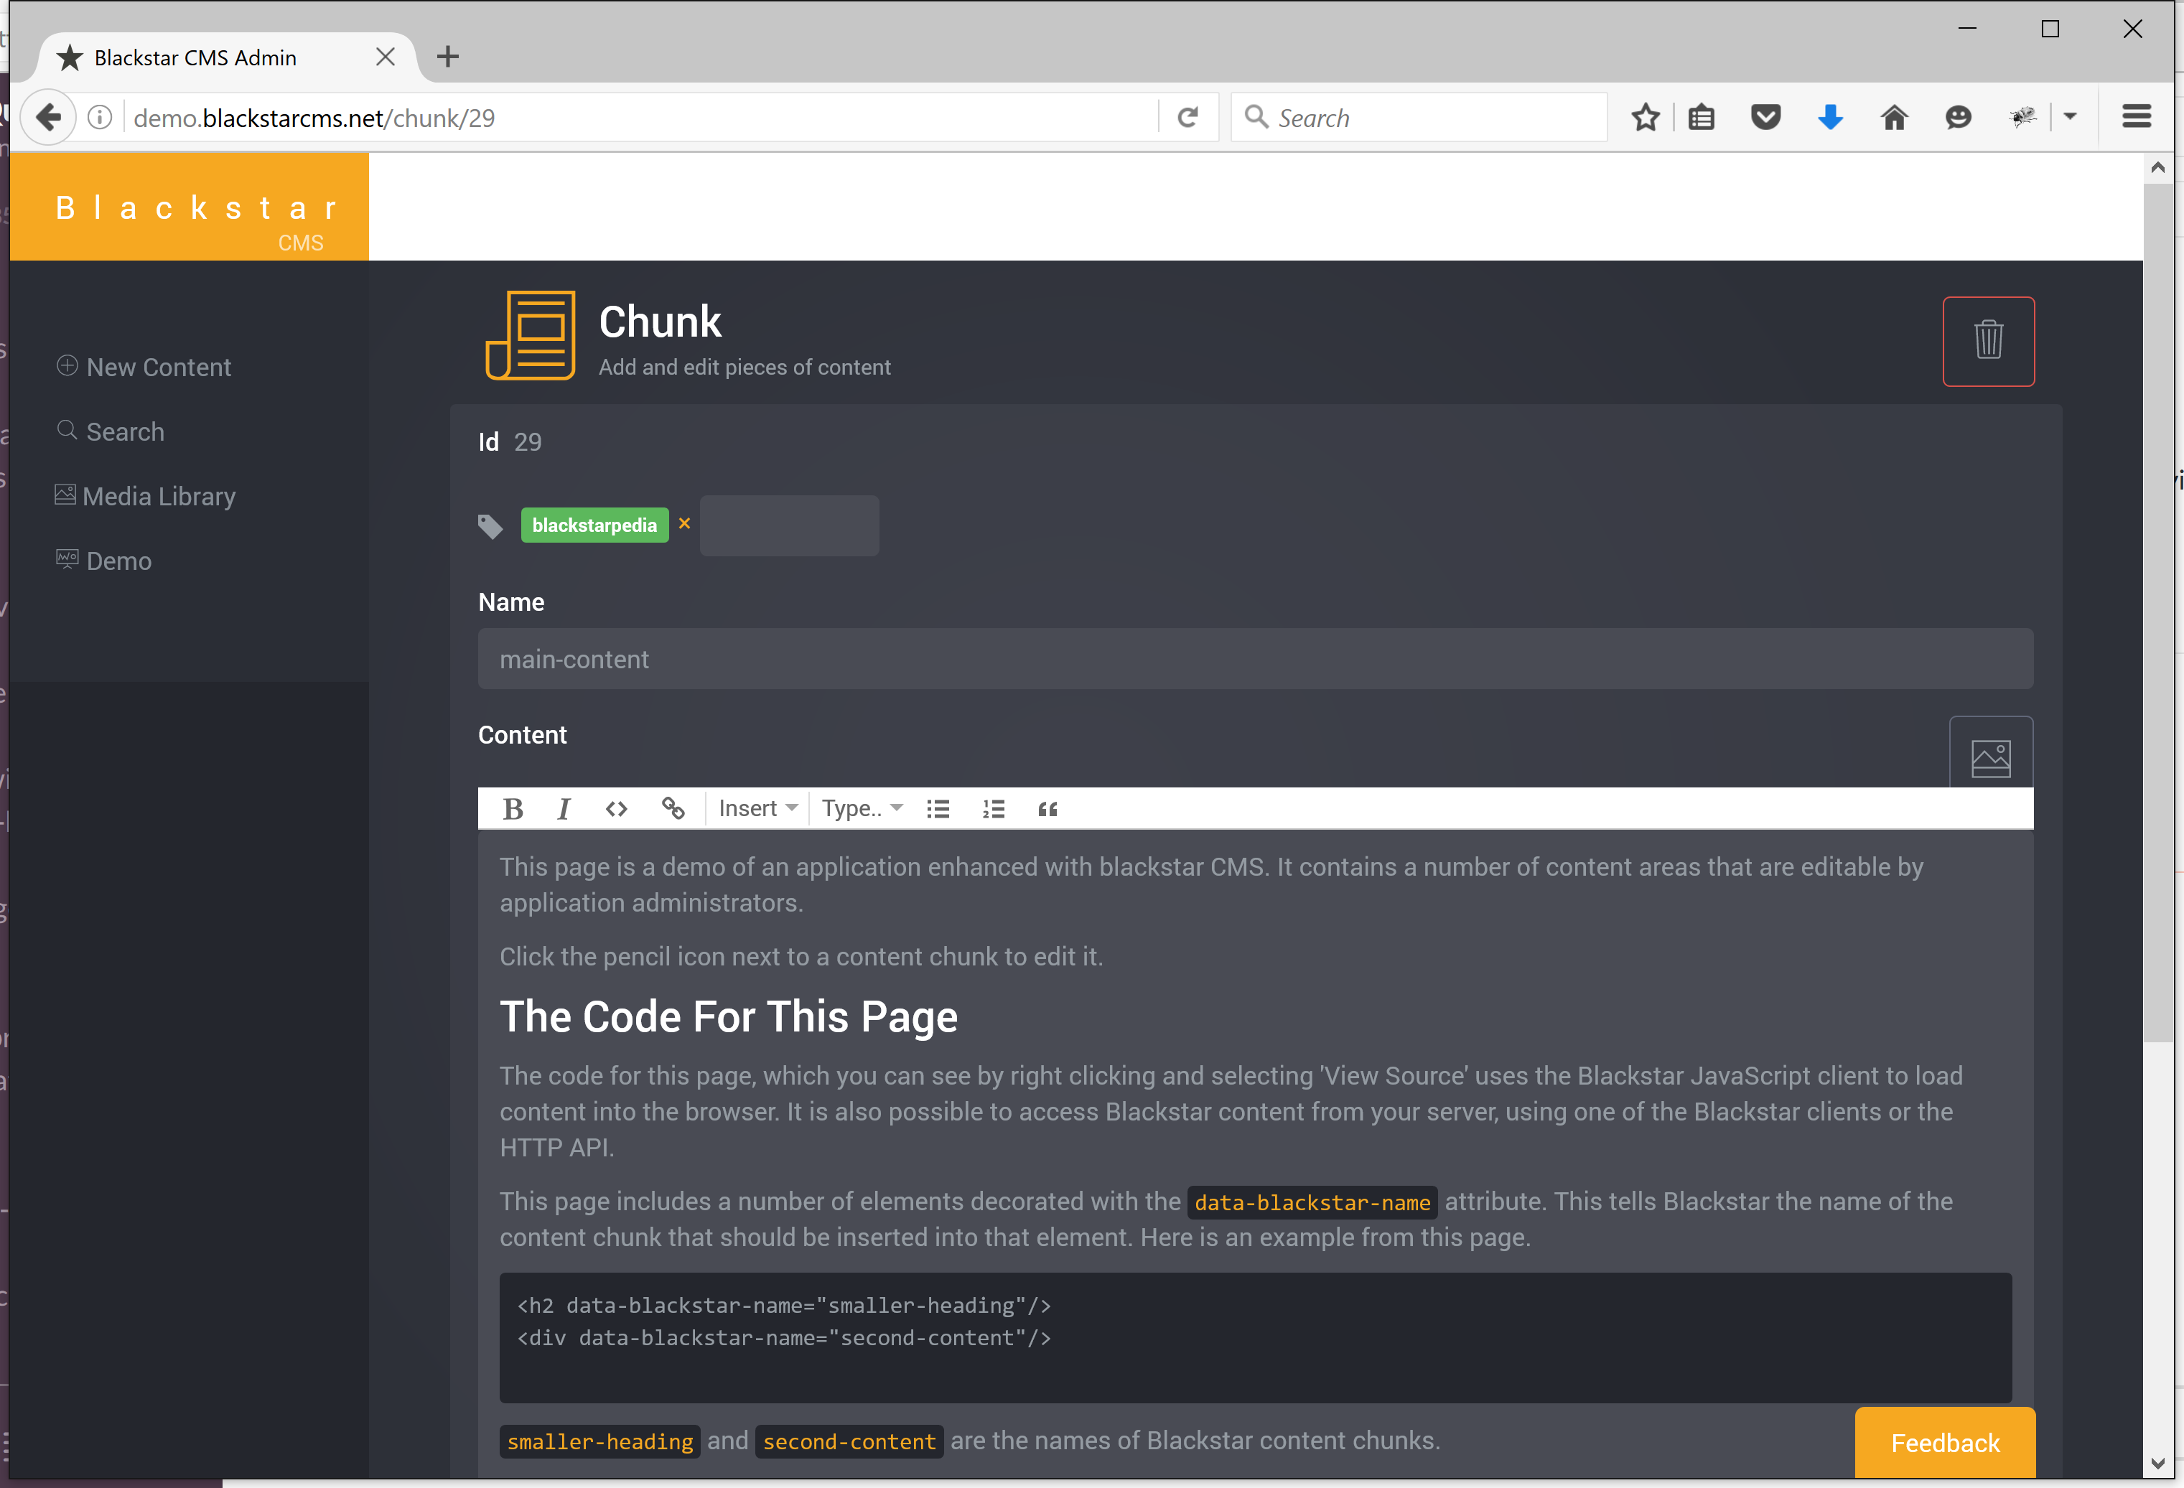Open the Type.. dropdown in the editor
The height and width of the screenshot is (1488, 2184).
(862, 809)
